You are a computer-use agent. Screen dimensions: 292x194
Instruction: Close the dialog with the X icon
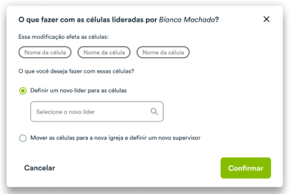pos(267,19)
